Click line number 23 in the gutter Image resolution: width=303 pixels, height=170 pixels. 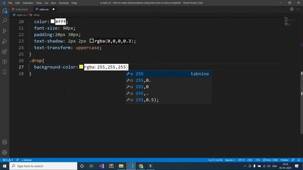[21, 41]
